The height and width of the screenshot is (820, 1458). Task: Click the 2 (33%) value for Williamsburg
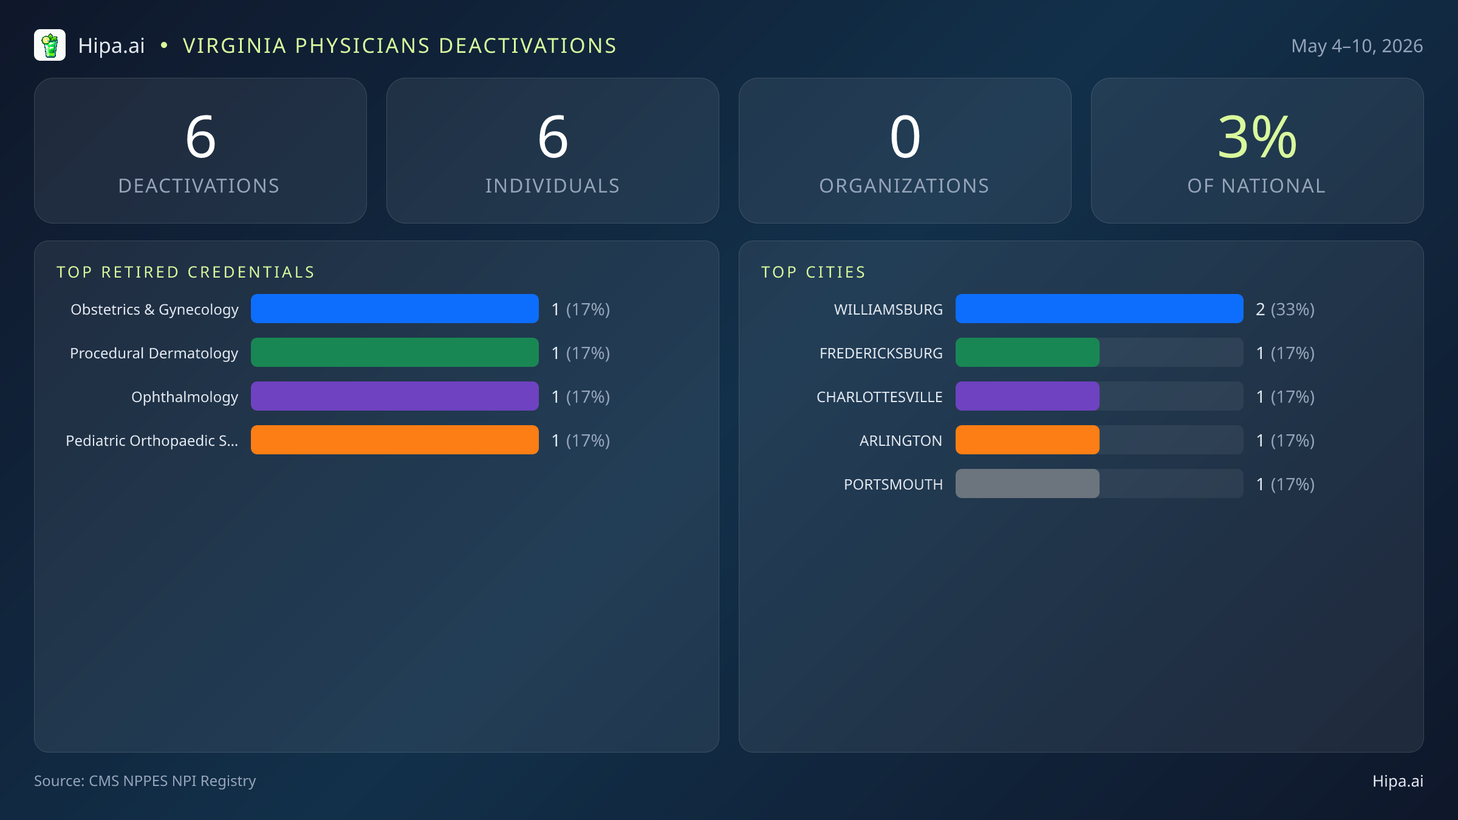pos(1285,309)
